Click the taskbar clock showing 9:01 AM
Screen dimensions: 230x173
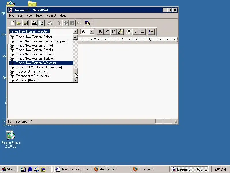[x=220, y=169]
